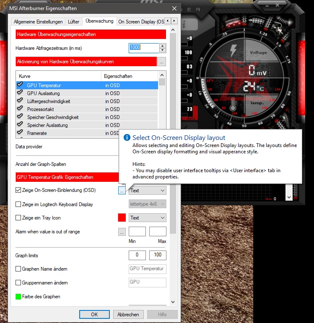
Task: Toggle Lüftergeschwindigkeit curve checkmark
Action: [x=20, y=101]
